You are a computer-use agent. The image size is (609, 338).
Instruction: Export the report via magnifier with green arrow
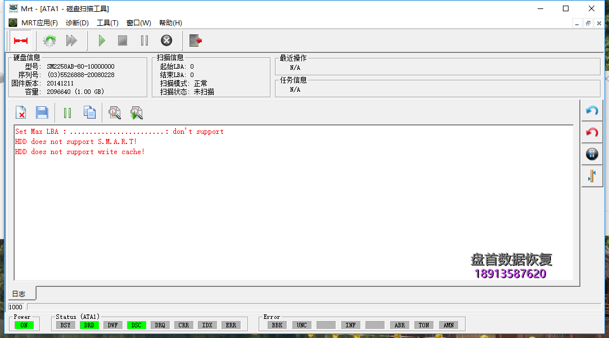coord(137,112)
